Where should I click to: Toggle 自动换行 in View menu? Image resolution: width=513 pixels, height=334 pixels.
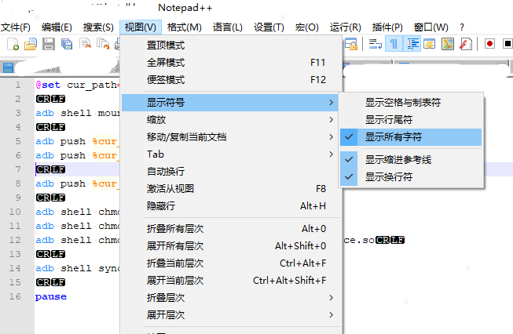click(x=231, y=172)
